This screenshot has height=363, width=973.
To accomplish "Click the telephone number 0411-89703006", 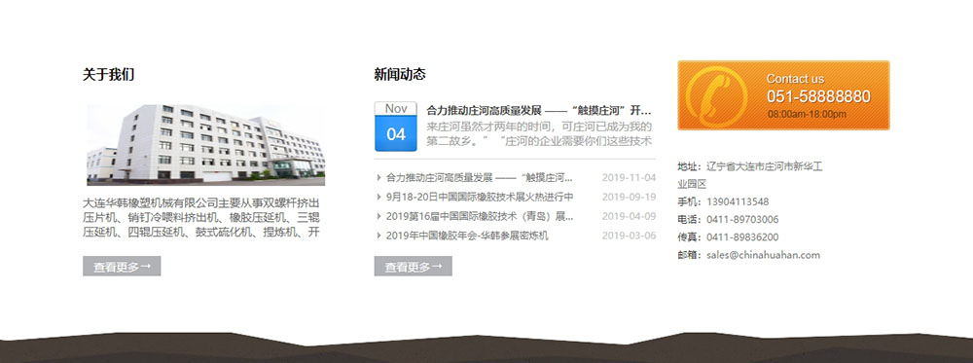I will [742, 220].
